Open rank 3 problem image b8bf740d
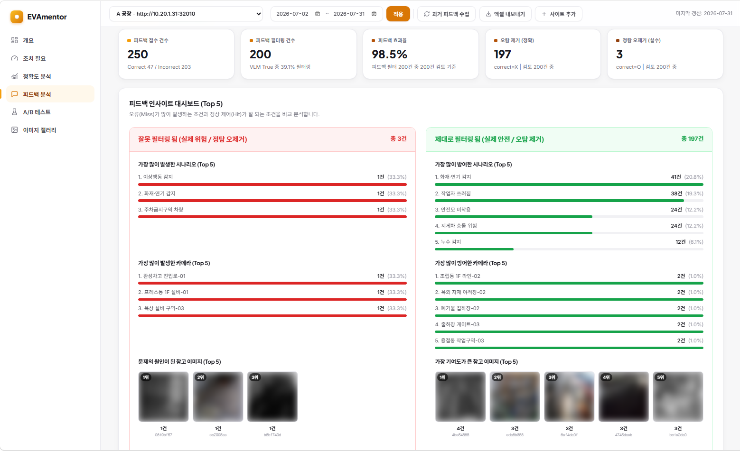This screenshot has width=740, height=451. (272, 396)
